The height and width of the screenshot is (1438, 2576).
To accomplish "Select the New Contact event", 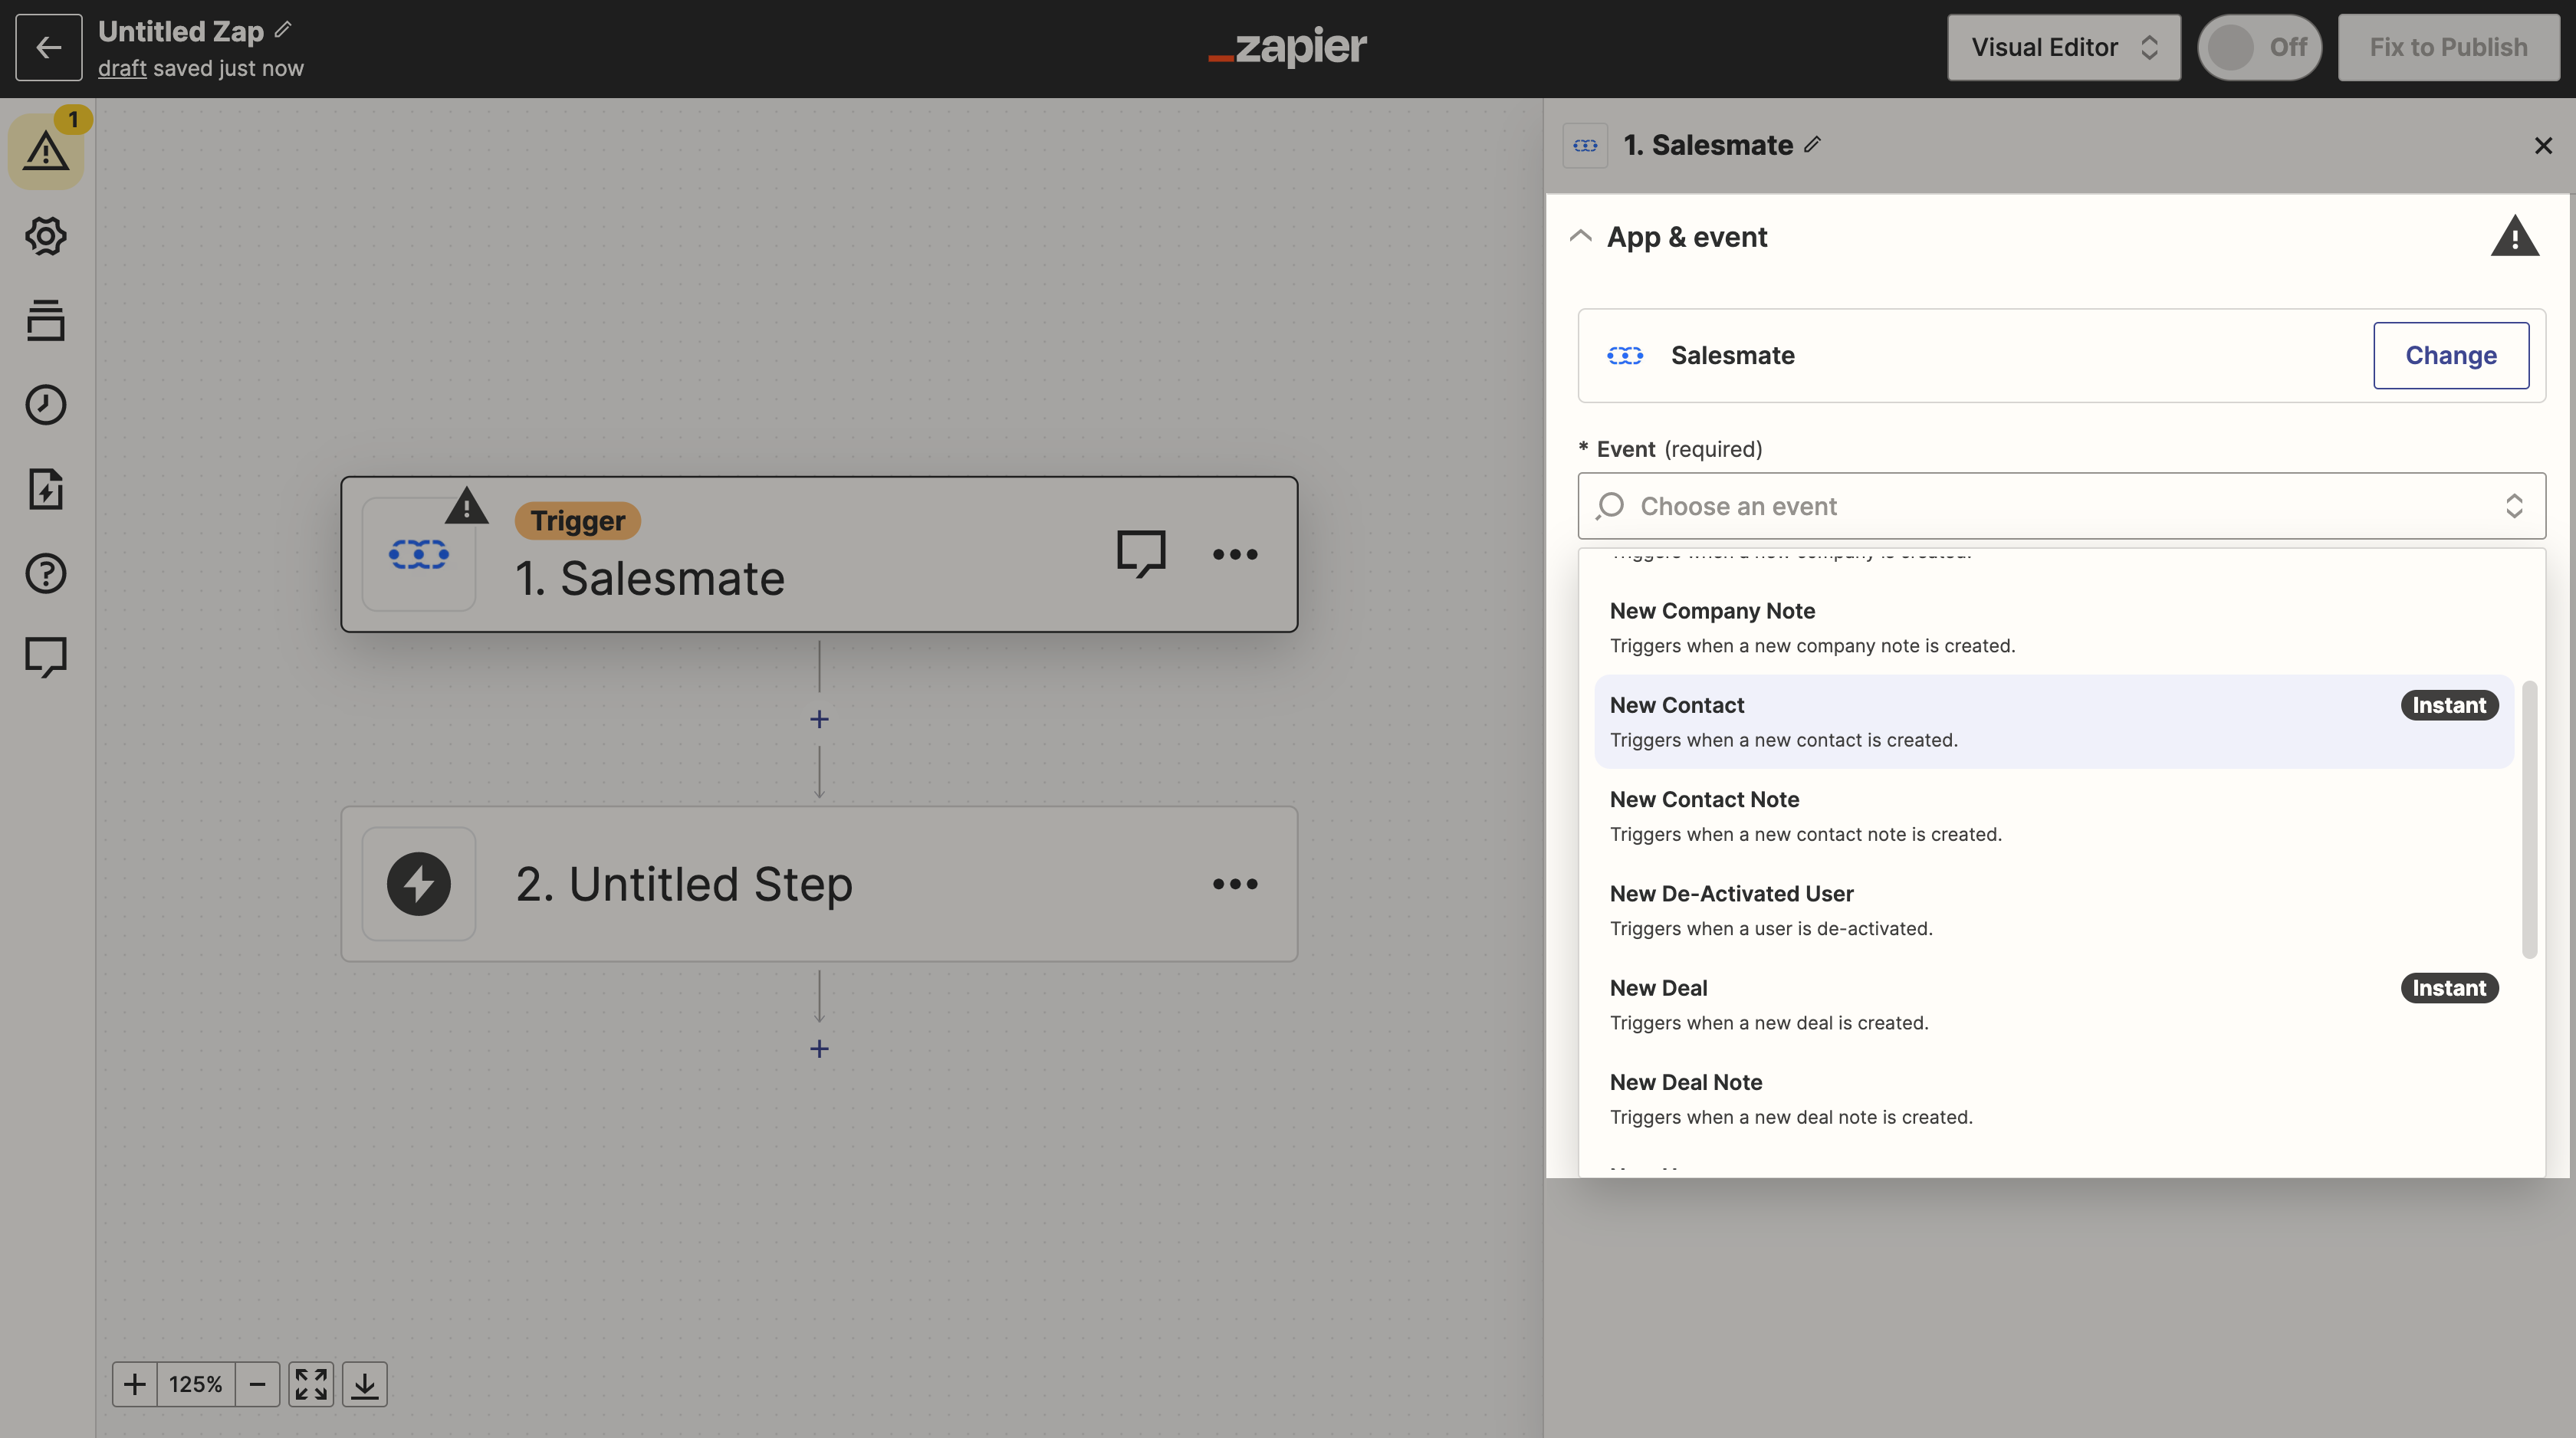I will coord(2054,722).
